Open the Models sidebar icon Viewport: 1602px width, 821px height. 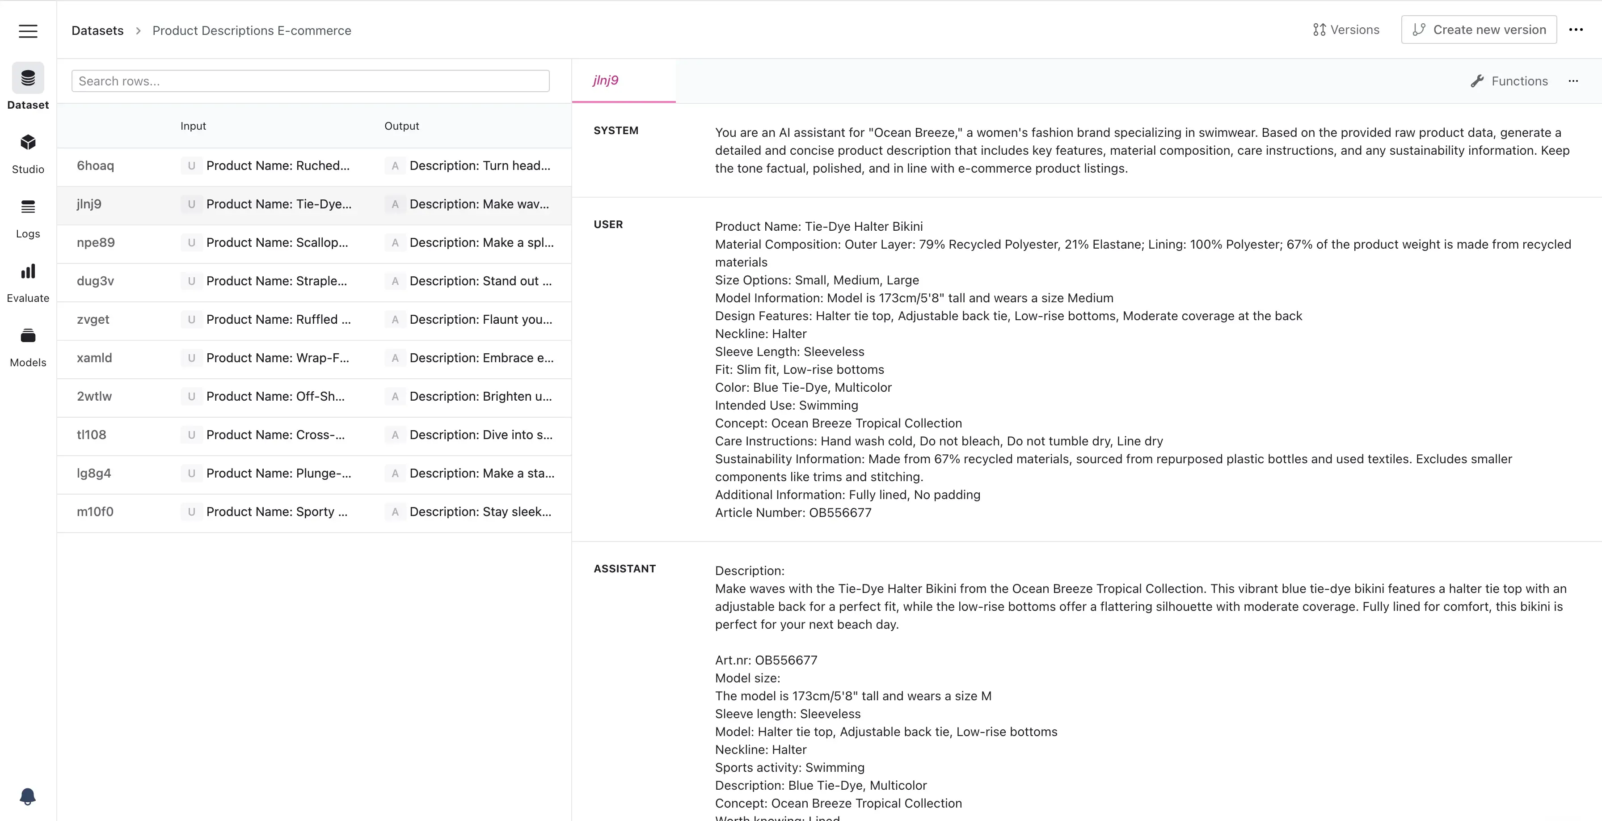tap(28, 336)
